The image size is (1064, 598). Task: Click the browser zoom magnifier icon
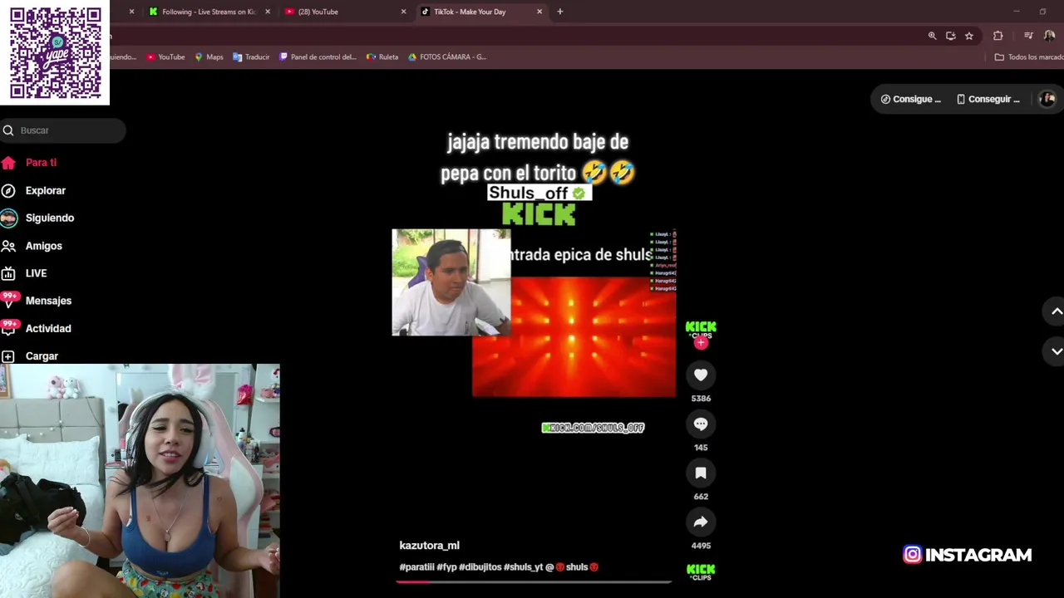932,36
